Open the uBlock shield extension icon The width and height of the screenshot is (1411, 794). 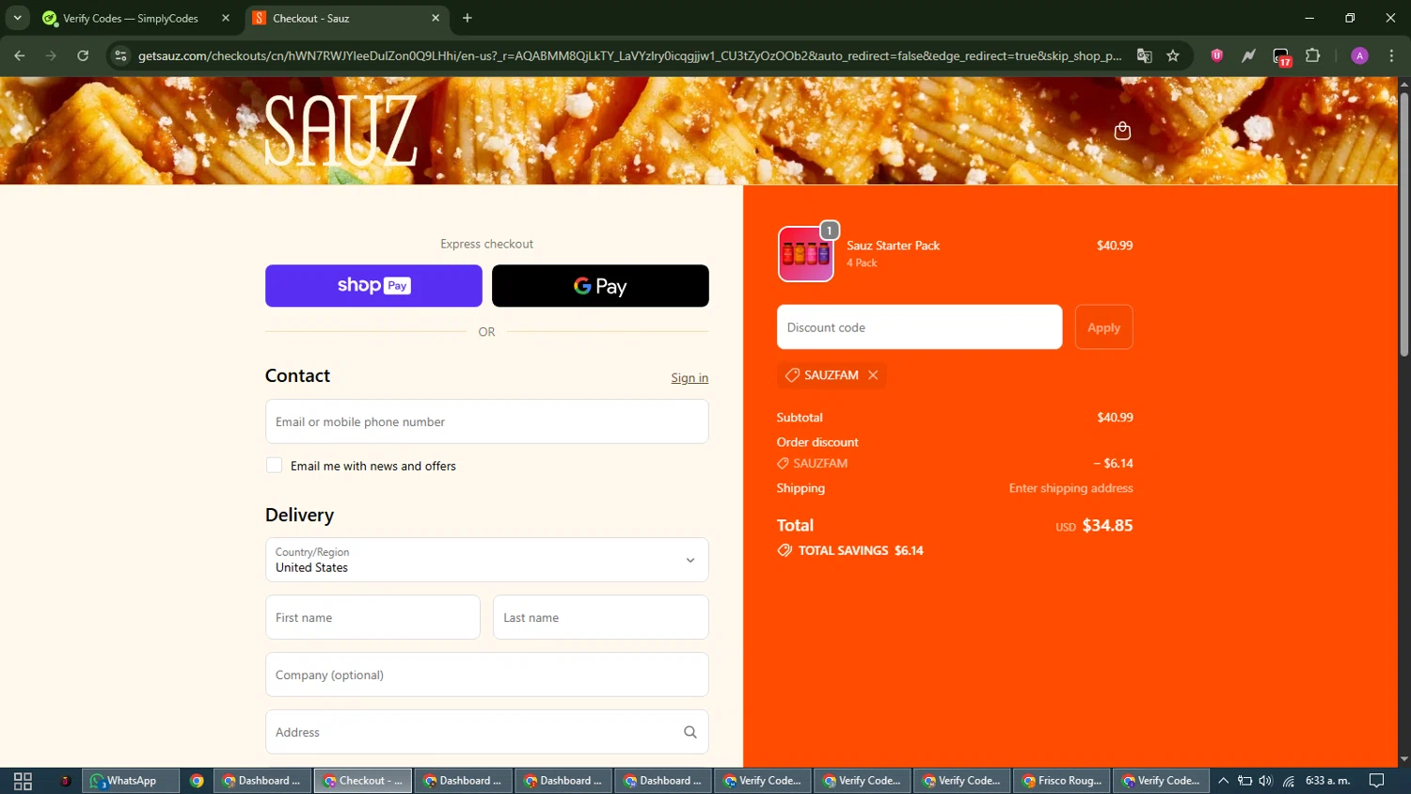[x=1216, y=56]
